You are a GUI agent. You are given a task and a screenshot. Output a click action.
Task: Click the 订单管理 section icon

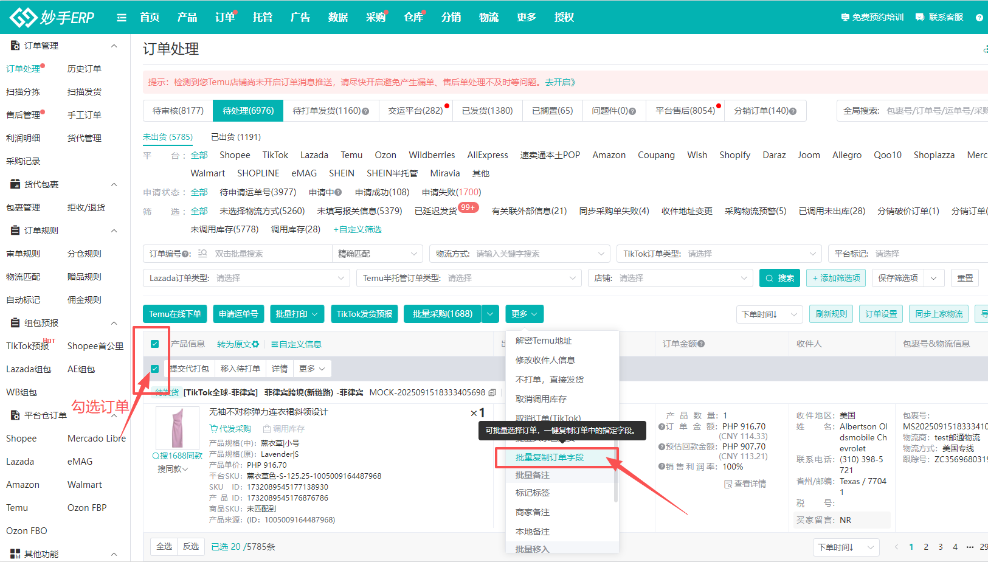15,46
